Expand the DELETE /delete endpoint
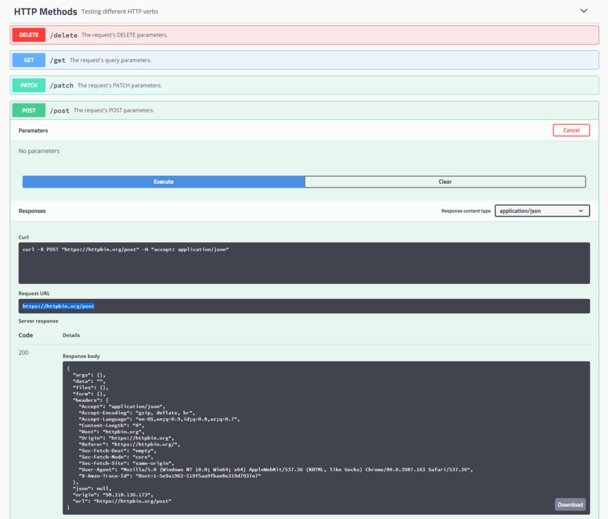608x519 pixels. point(305,35)
